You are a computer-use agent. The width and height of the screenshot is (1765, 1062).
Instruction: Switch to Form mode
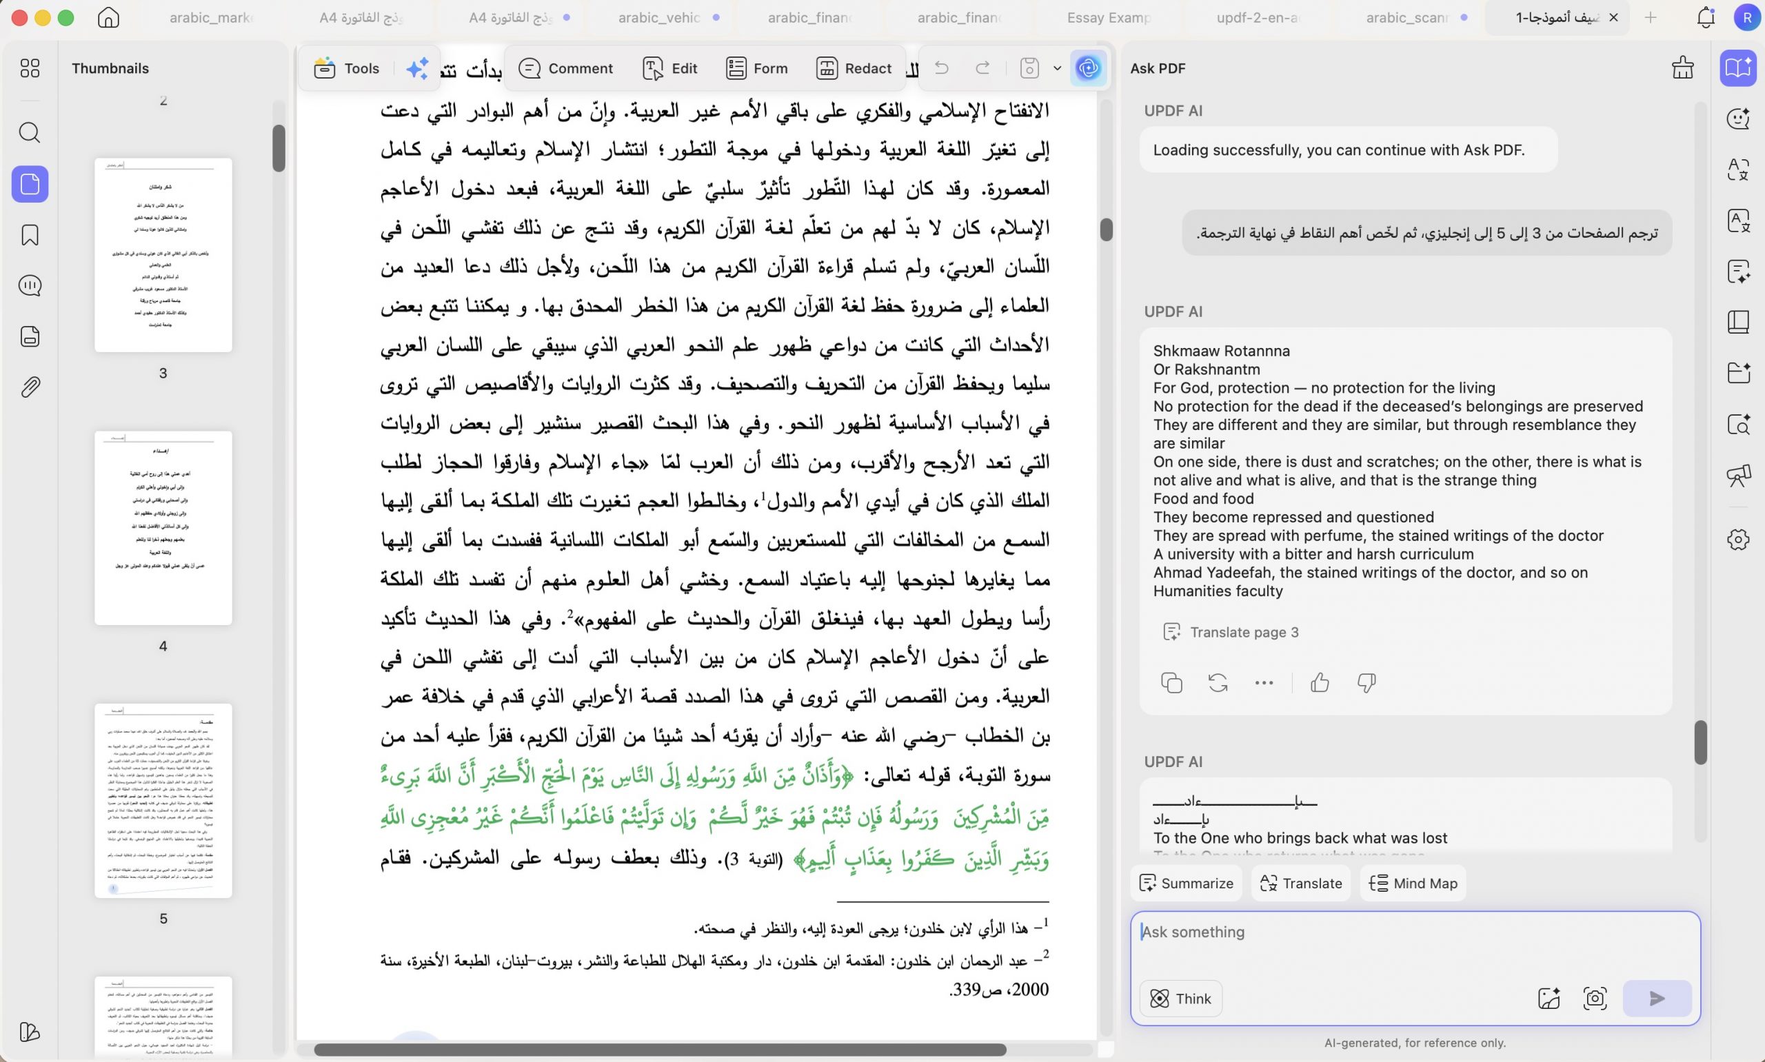[756, 68]
